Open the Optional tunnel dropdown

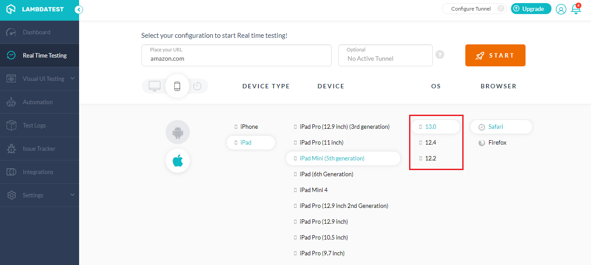[x=385, y=55]
